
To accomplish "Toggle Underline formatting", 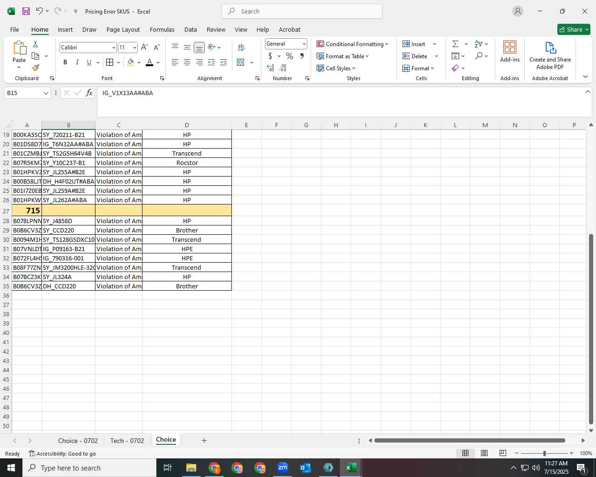I will 89,62.
